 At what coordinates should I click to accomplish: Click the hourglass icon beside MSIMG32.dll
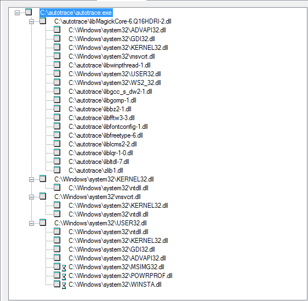tap(64, 268)
